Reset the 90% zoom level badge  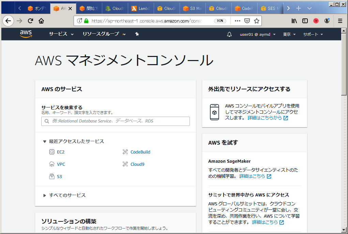[x=220, y=21]
